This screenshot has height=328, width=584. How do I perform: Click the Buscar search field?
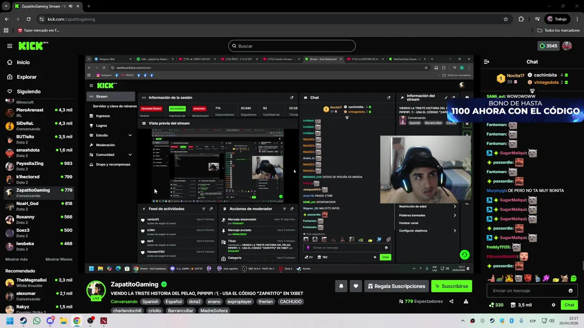pos(292,46)
